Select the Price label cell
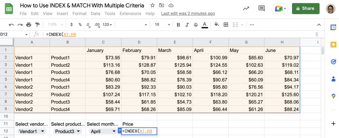 tap(139, 124)
